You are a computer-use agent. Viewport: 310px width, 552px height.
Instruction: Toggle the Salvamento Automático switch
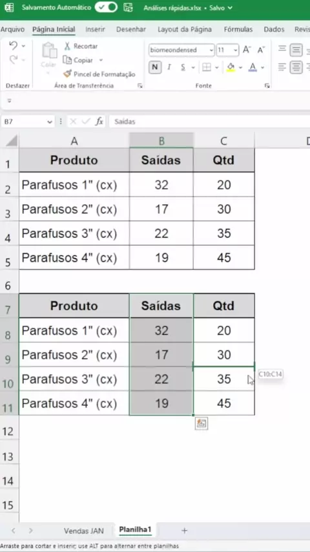(x=106, y=7)
